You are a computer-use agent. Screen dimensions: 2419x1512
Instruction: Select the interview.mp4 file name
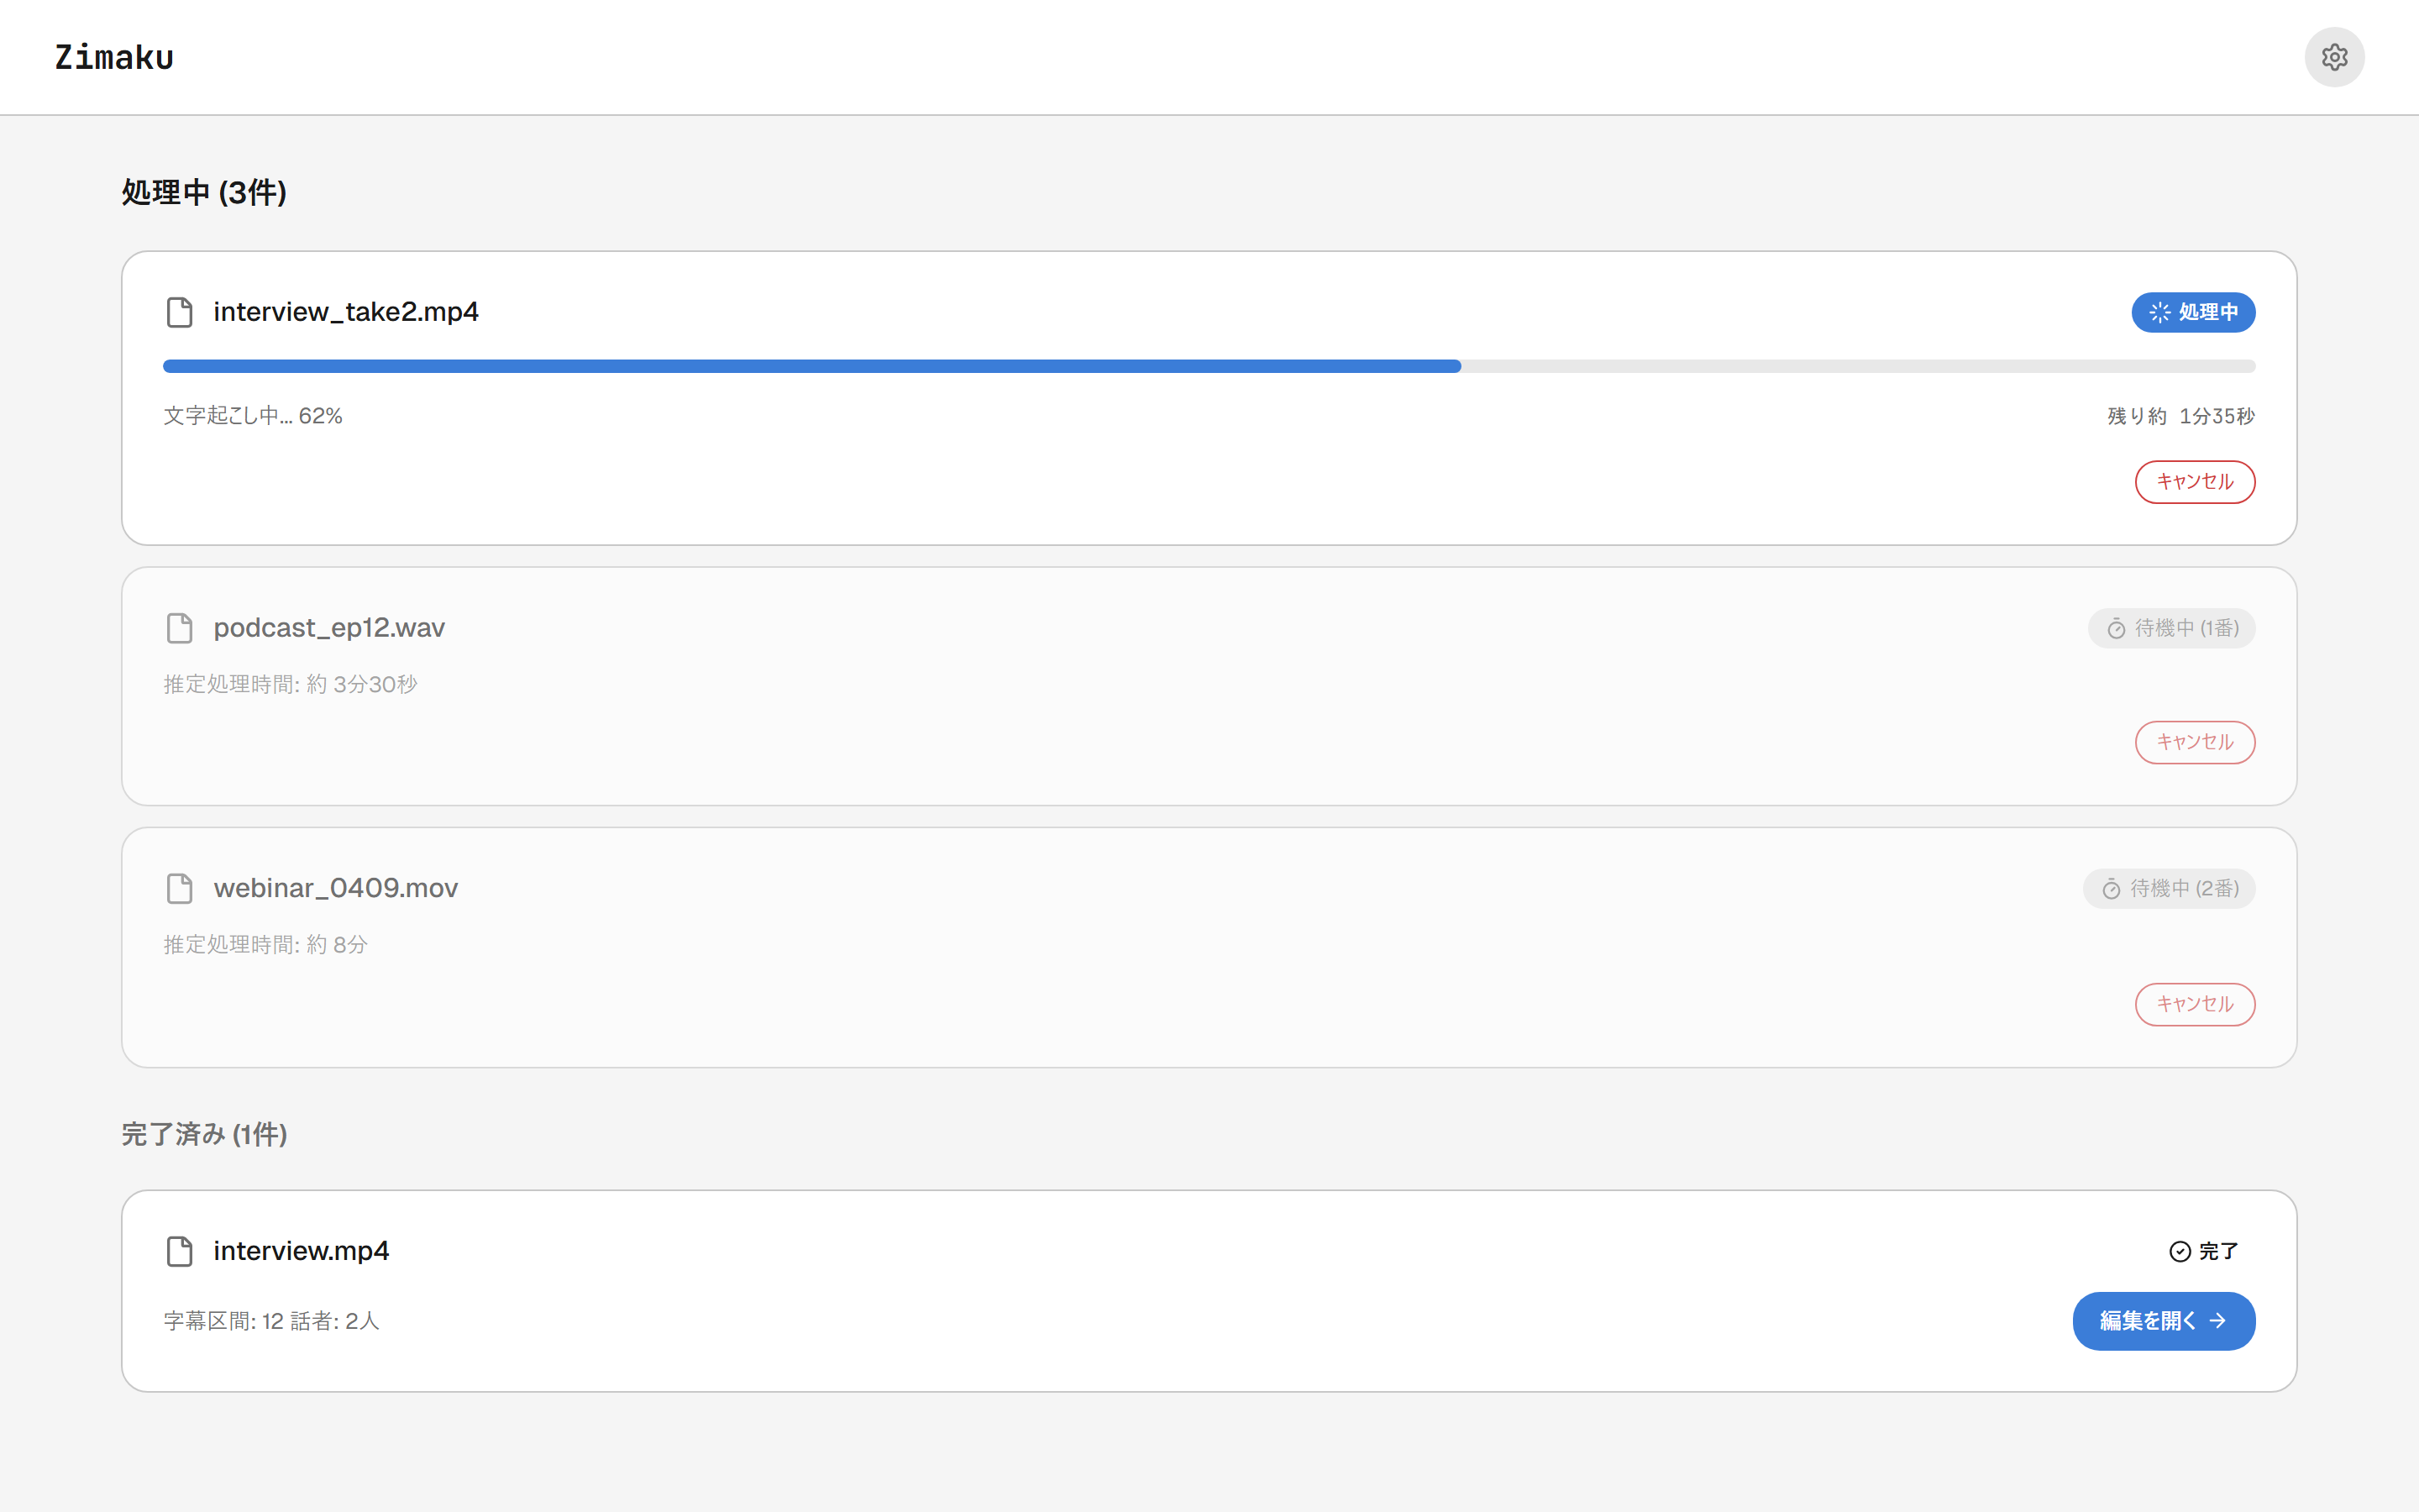(x=301, y=1251)
